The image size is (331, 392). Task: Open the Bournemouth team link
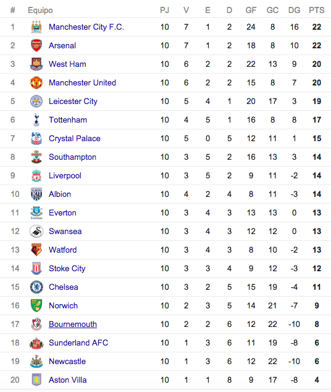pyautogui.click(x=73, y=324)
